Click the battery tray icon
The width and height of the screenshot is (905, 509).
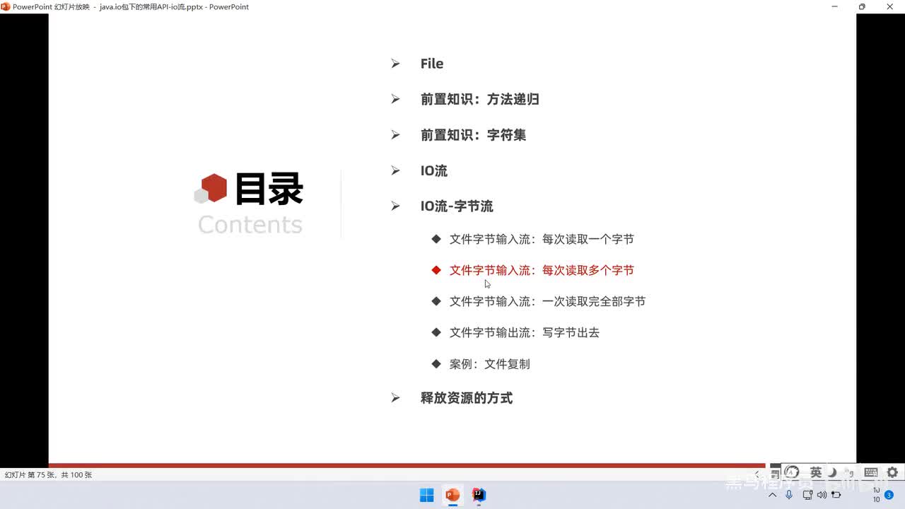[x=836, y=495]
